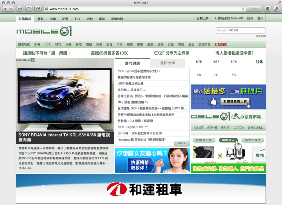This screenshot has height=205, width=282.
Task: Click the green swap arrows icon between items
Action: [x=220, y=156]
